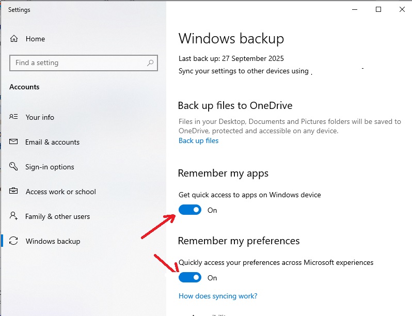
Task: Disable the Remember my preferences toggle
Action: [190, 278]
